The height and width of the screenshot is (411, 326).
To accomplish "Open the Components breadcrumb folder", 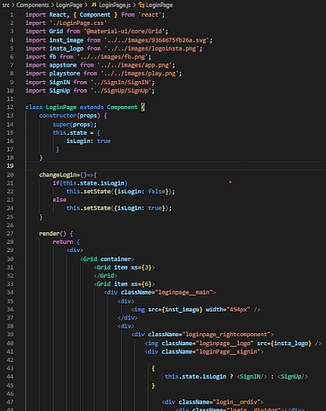I will [33, 5].
